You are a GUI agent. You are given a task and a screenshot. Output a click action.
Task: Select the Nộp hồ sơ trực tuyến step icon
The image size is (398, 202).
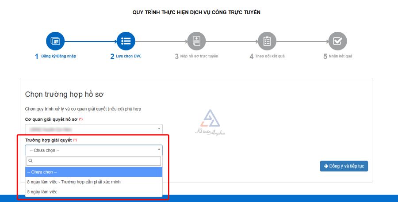pos(196,41)
